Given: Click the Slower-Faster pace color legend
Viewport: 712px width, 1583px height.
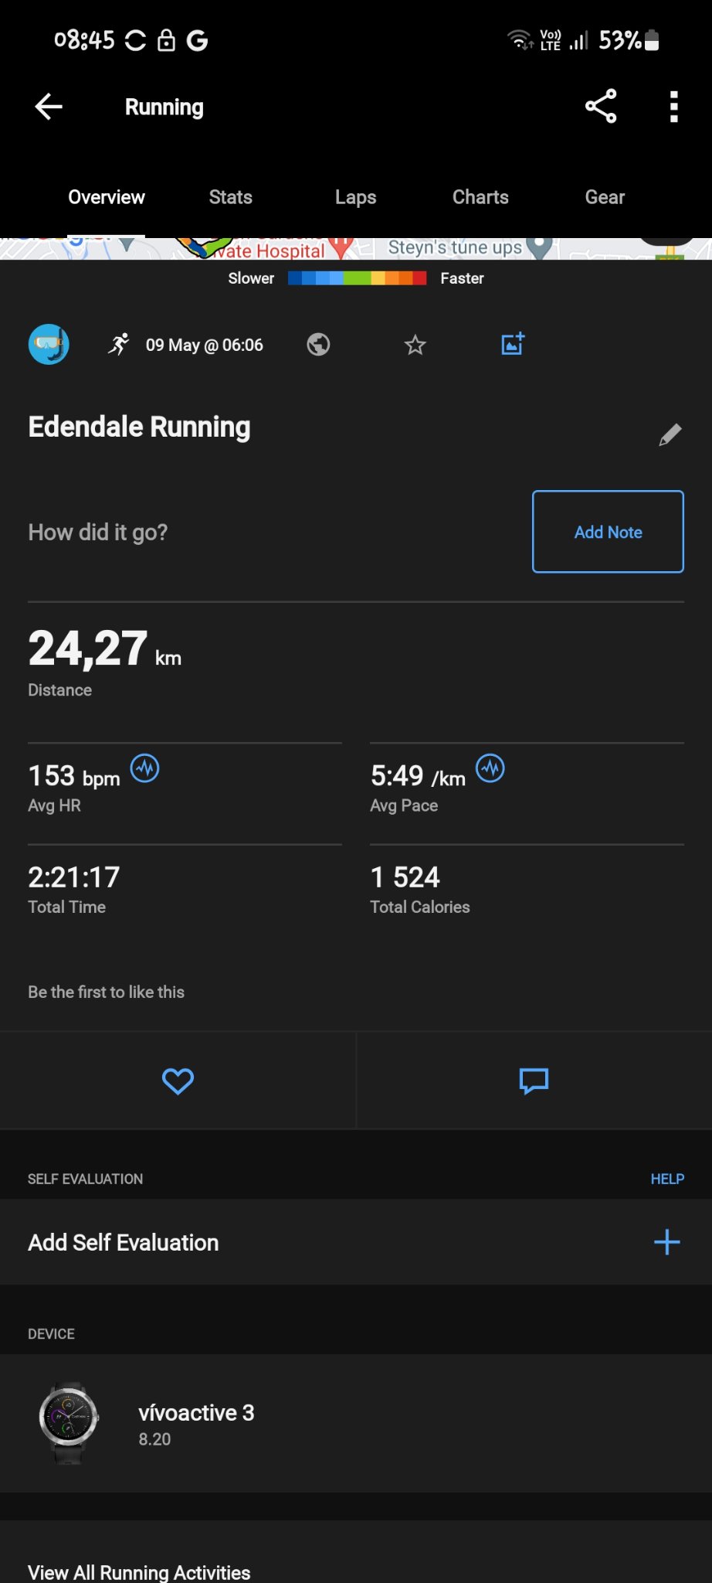Looking at the screenshot, I should (357, 278).
